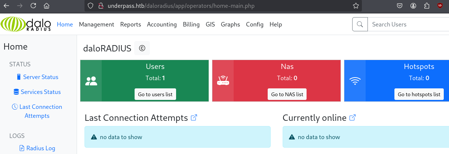Reload the page in browser

point(33,6)
